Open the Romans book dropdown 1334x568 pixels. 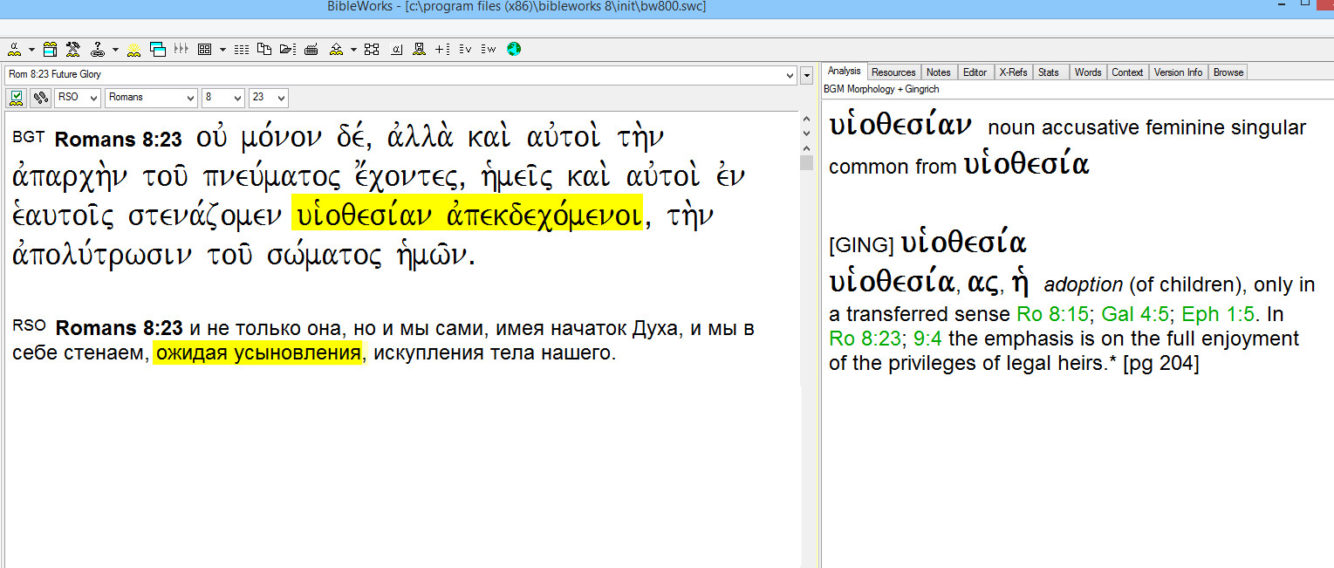click(x=151, y=98)
